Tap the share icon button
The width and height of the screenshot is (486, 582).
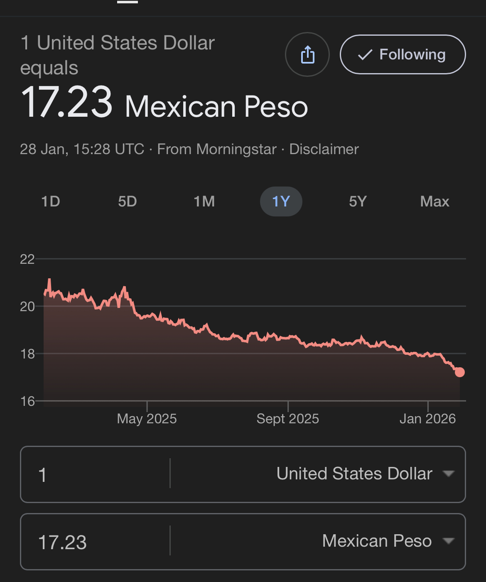click(x=307, y=54)
